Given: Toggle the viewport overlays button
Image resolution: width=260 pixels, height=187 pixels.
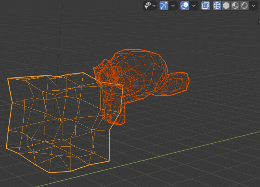Looking at the screenshot, I should pyautogui.click(x=185, y=6).
